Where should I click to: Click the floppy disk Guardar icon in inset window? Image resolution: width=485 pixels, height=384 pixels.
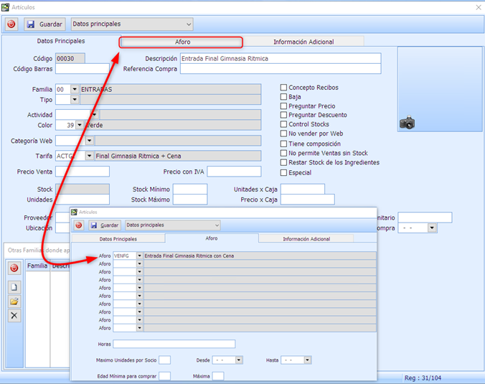pos(94,225)
